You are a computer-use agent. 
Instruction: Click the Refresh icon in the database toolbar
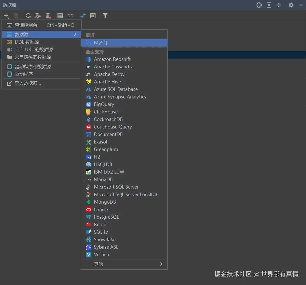pyautogui.click(x=28, y=16)
